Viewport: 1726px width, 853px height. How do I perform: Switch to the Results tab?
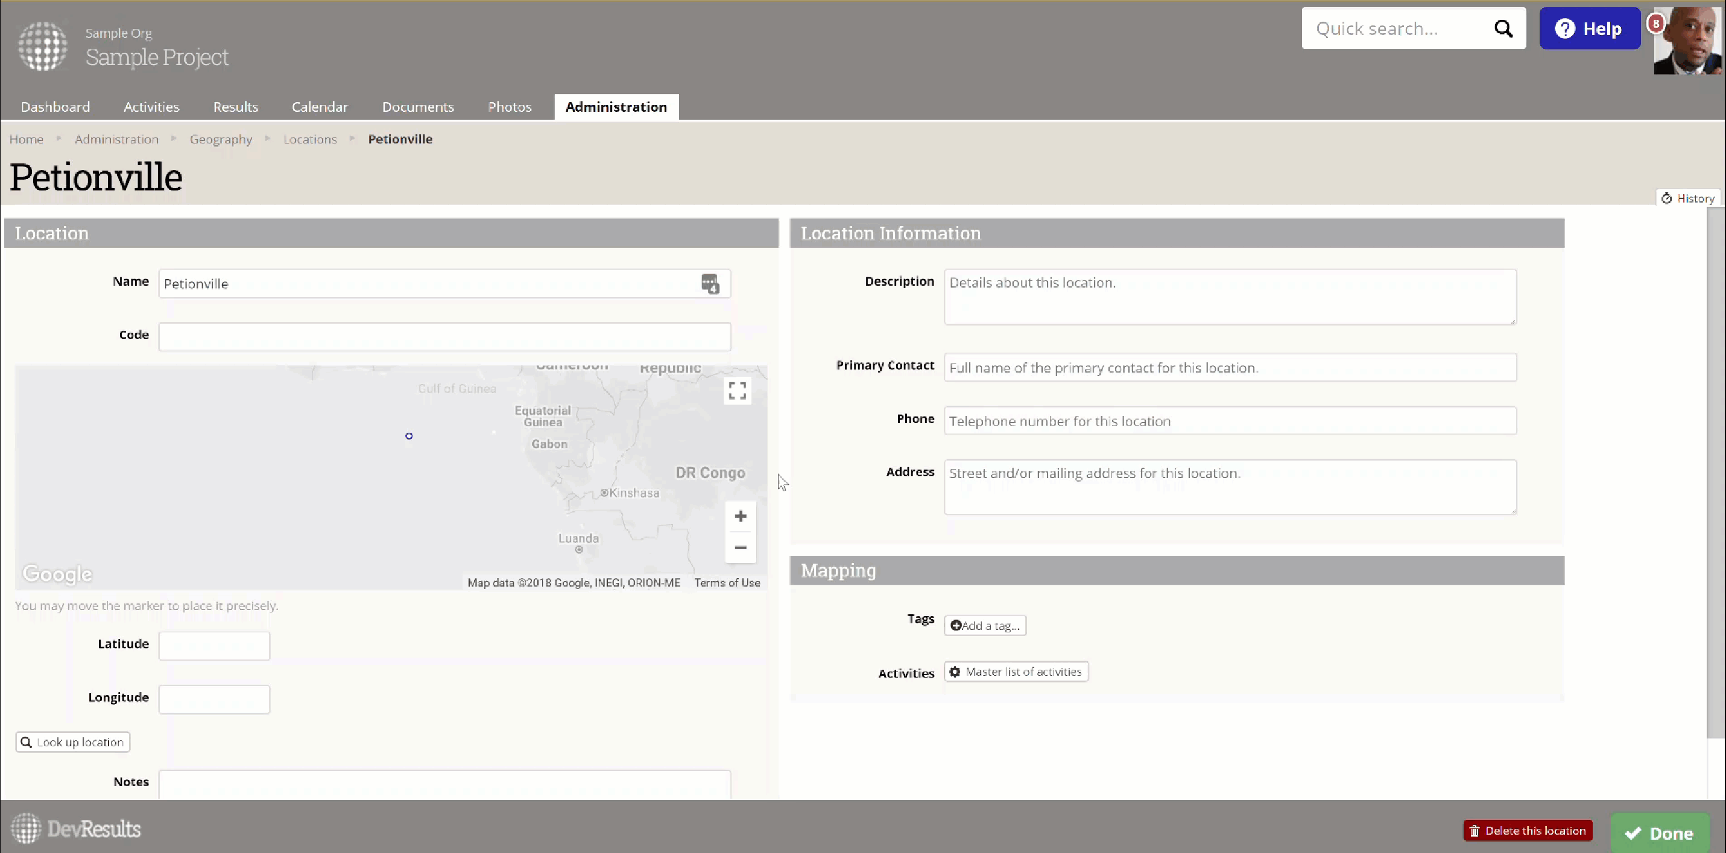[x=235, y=107]
